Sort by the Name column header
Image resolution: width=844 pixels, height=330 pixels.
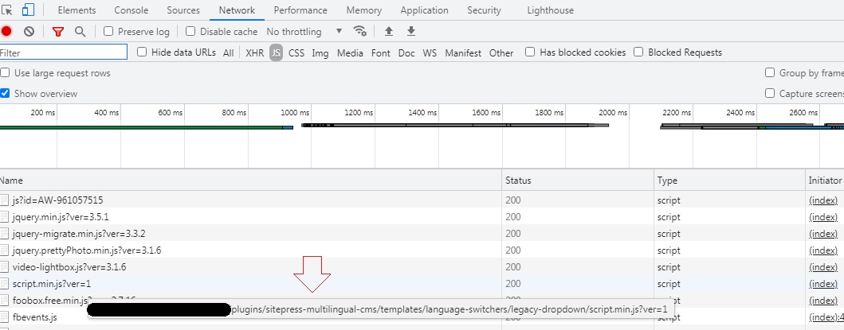(x=251, y=181)
